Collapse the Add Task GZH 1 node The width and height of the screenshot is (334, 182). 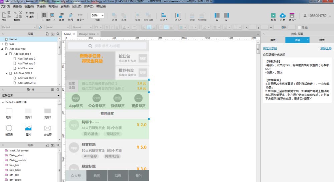tap(6, 73)
